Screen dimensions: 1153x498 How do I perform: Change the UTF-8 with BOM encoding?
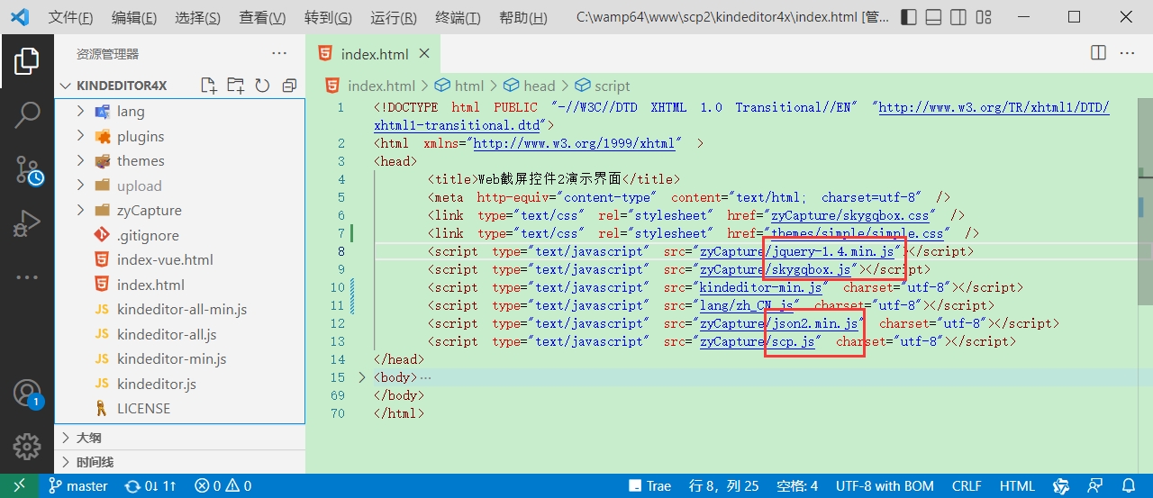click(x=885, y=486)
